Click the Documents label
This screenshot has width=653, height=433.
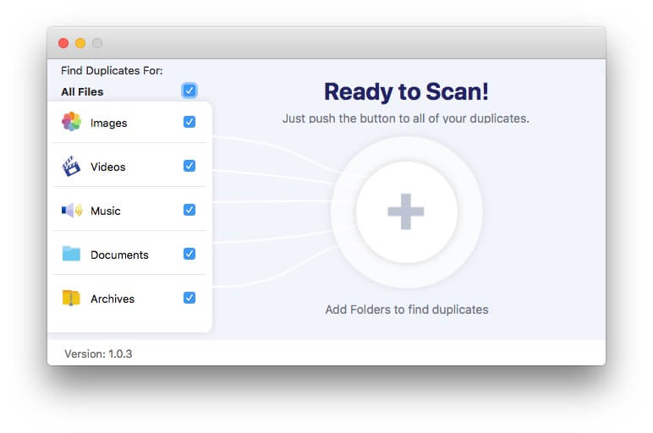[119, 255]
